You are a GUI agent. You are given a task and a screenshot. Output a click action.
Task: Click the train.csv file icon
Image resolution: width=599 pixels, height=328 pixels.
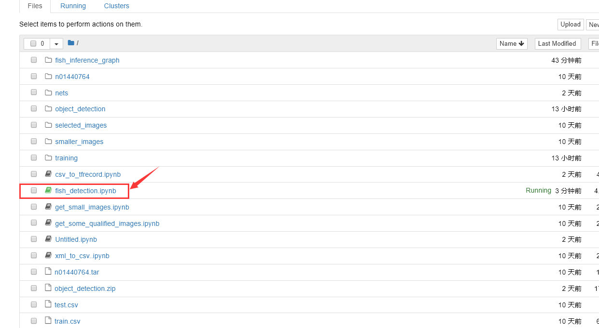48,321
